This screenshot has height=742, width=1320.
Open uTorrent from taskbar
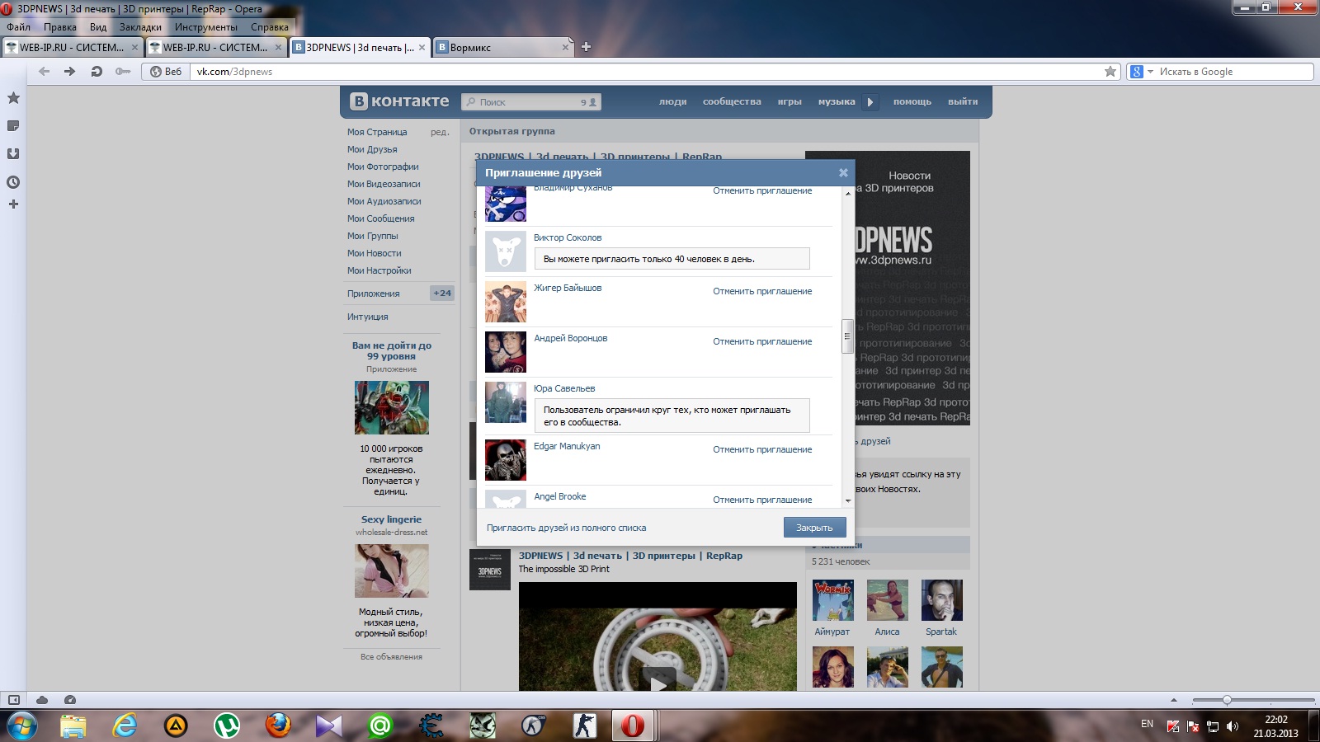click(x=227, y=726)
